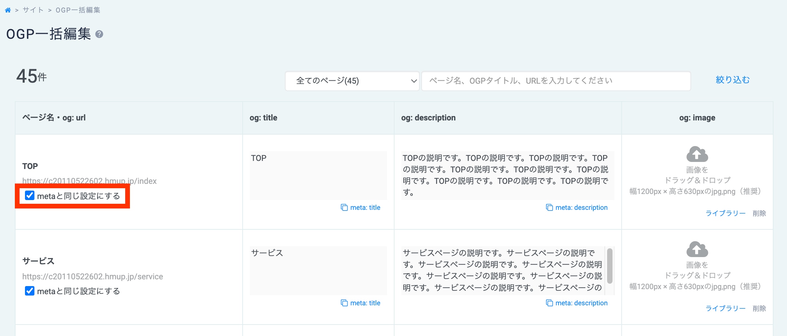Click the home icon in breadcrumb

[x=8, y=10]
